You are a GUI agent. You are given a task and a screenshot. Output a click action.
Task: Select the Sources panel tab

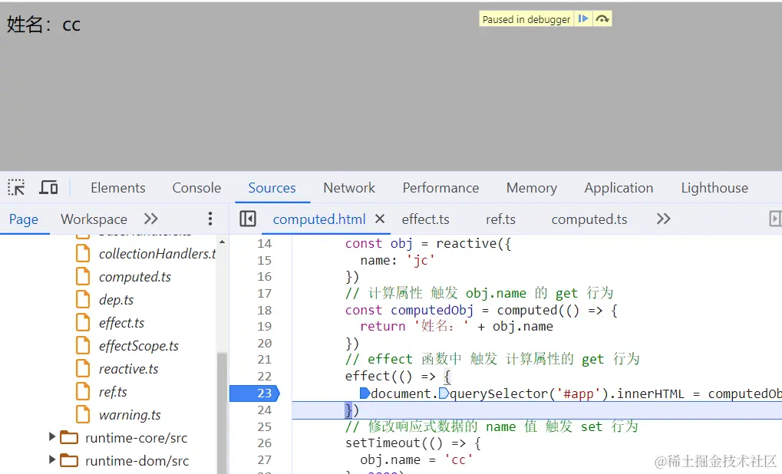272,188
